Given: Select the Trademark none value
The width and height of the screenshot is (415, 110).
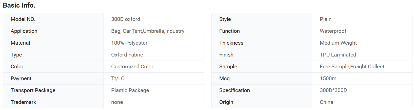Looking at the screenshot, I should click(117, 102).
